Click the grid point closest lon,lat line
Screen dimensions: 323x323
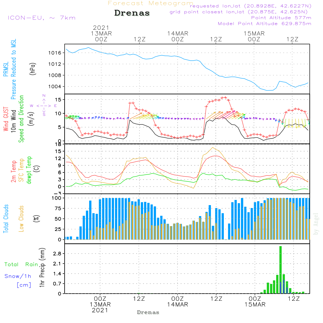239,12
